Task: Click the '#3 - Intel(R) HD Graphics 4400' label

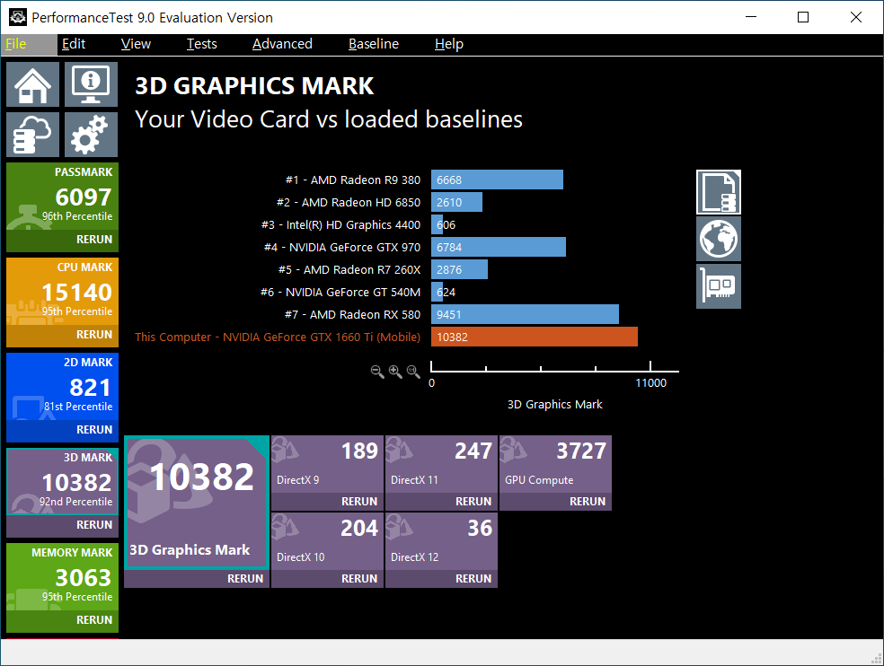Action: click(x=340, y=224)
